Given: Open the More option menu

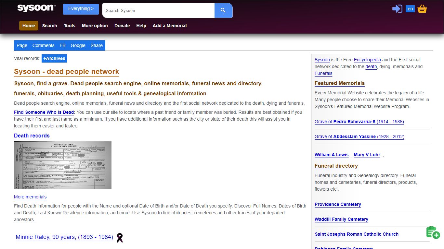Looking at the screenshot, I should [x=95, y=26].
